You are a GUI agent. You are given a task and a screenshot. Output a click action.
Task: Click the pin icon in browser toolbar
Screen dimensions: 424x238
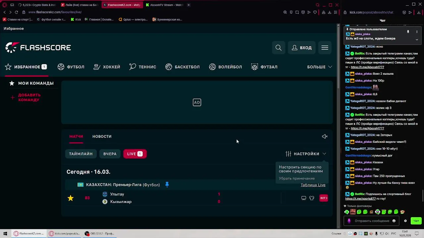tap(291, 12)
